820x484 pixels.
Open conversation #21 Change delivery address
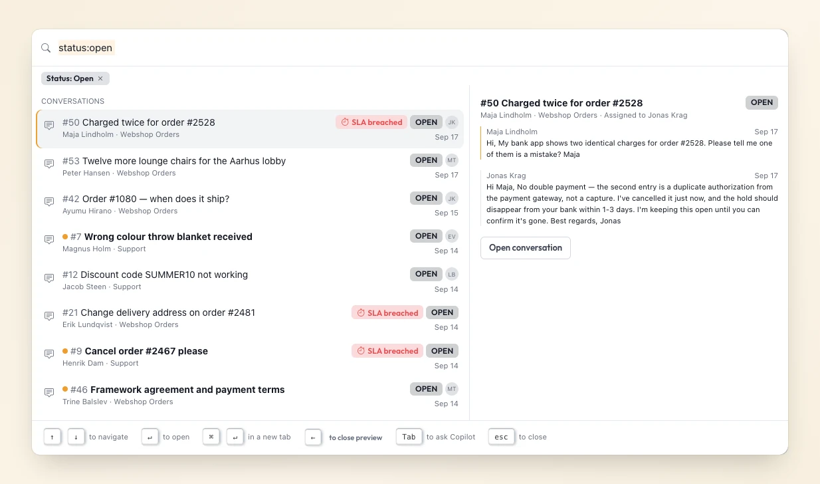pos(250,318)
